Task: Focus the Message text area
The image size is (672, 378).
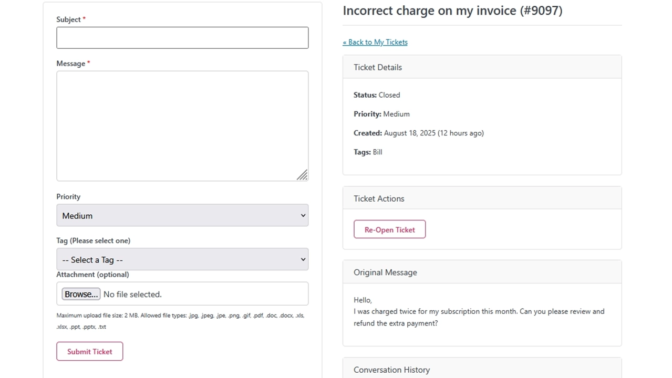Action: tap(182, 126)
